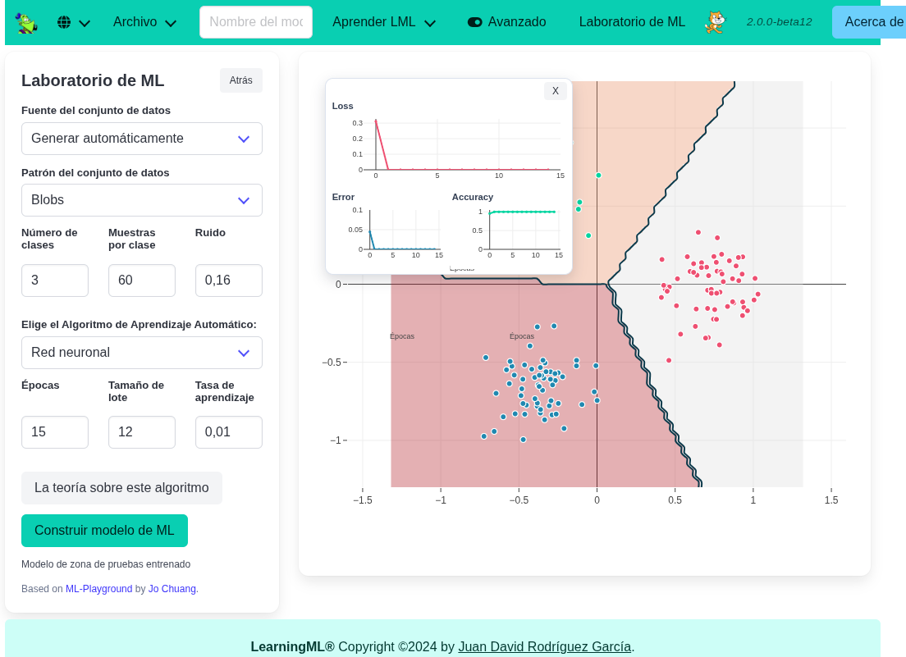Click the Jo Chuang link
906x657 pixels.
tap(172, 589)
